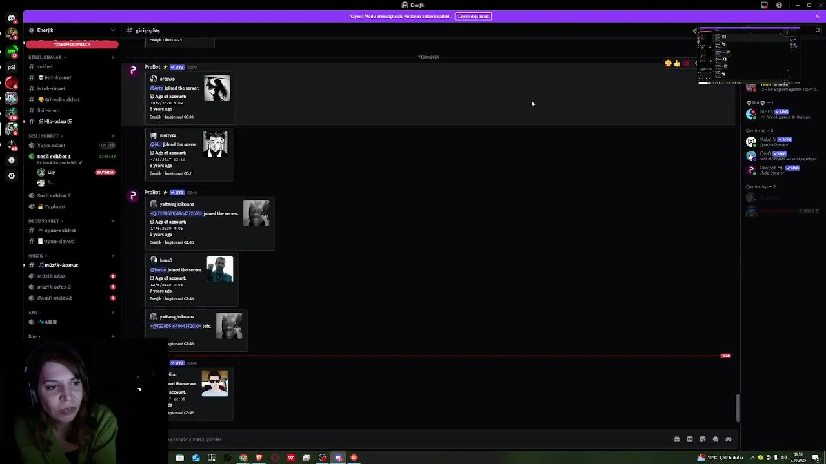Click the YAYINDA live badge next to Lily
826x464 pixels.
point(105,173)
